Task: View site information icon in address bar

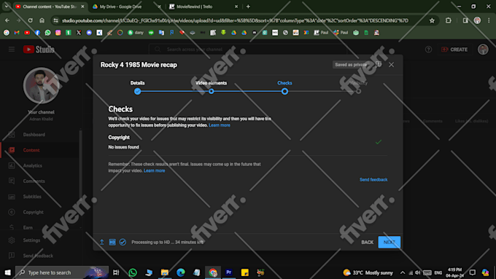Action: [x=55, y=20]
